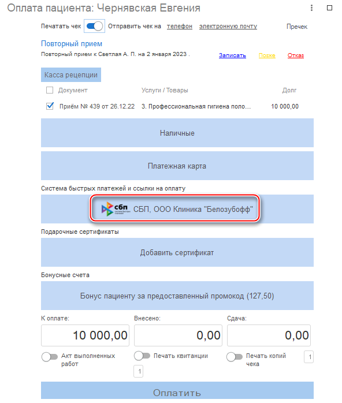Enable Печать копий чека toggle
342x403 pixels.
[234, 357]
